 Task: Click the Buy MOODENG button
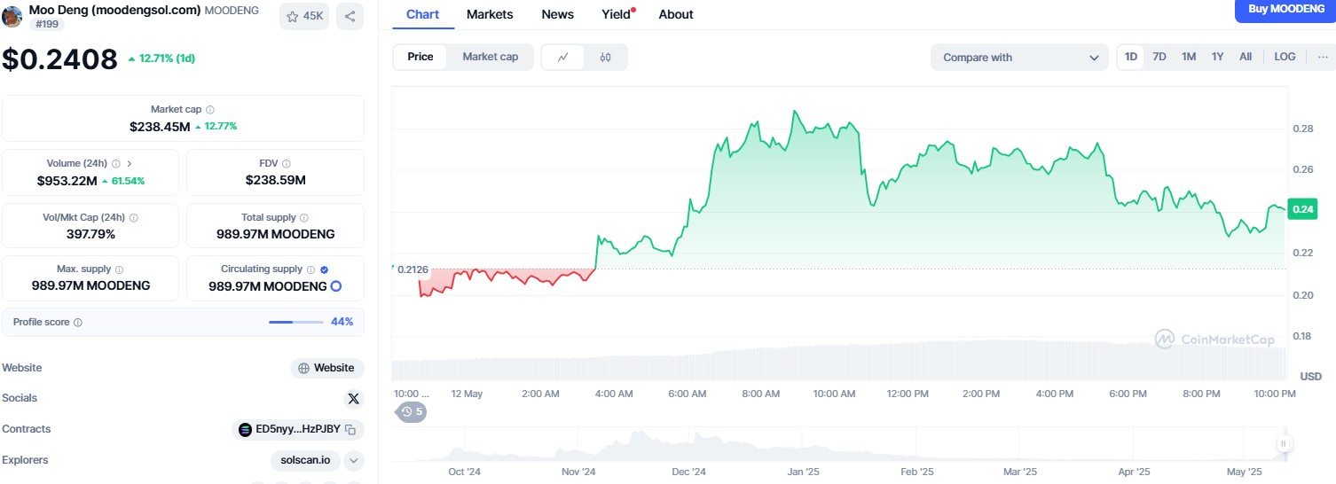coord(1285,9)
